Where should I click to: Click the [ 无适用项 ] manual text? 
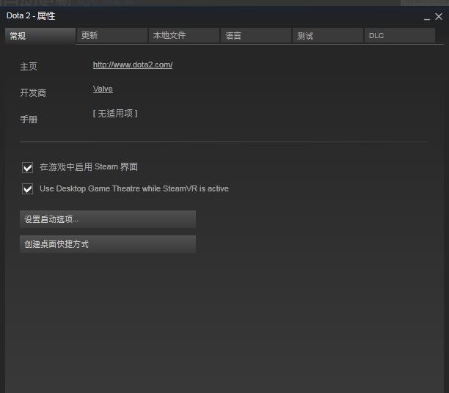click(115, 114)
